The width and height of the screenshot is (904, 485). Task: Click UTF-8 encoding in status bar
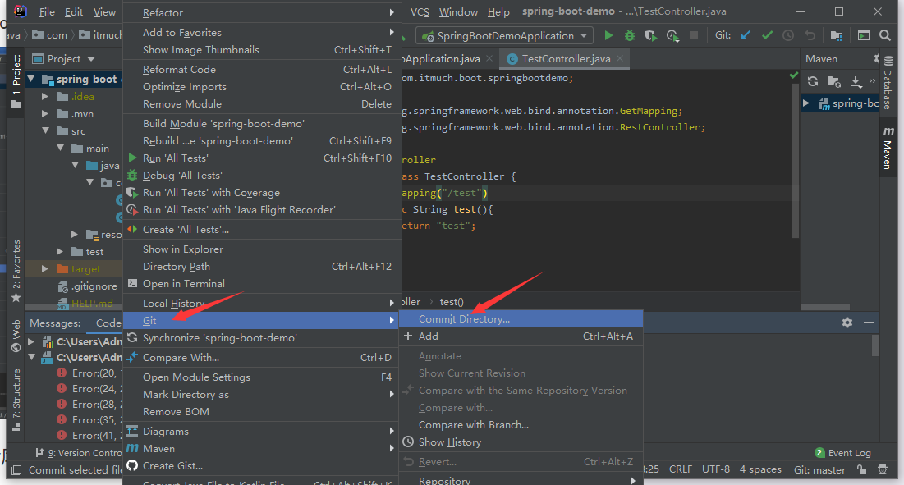(715, 469)
